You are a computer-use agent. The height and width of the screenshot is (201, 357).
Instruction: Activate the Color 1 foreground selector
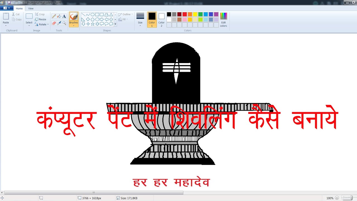[152, 20]
